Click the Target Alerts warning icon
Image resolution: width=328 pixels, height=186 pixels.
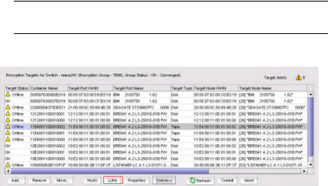click(297, 77)
